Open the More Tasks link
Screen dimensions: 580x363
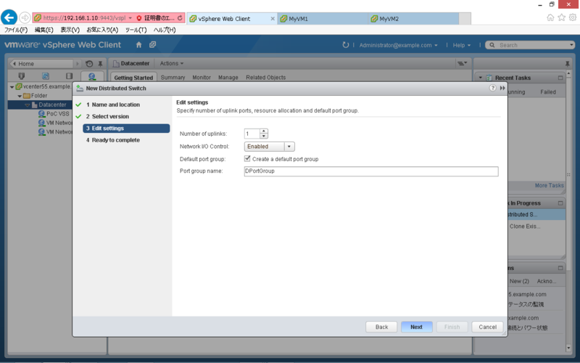pos(550,186)
